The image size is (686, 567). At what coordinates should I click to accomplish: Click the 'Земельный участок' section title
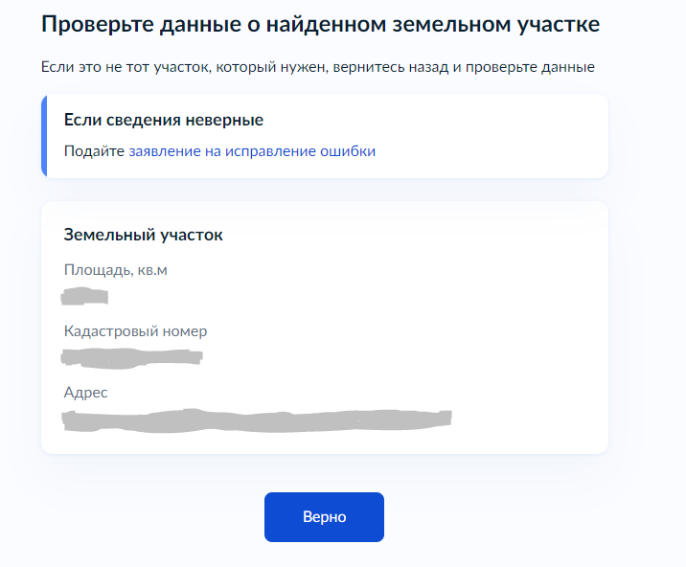tap(143, 235)
